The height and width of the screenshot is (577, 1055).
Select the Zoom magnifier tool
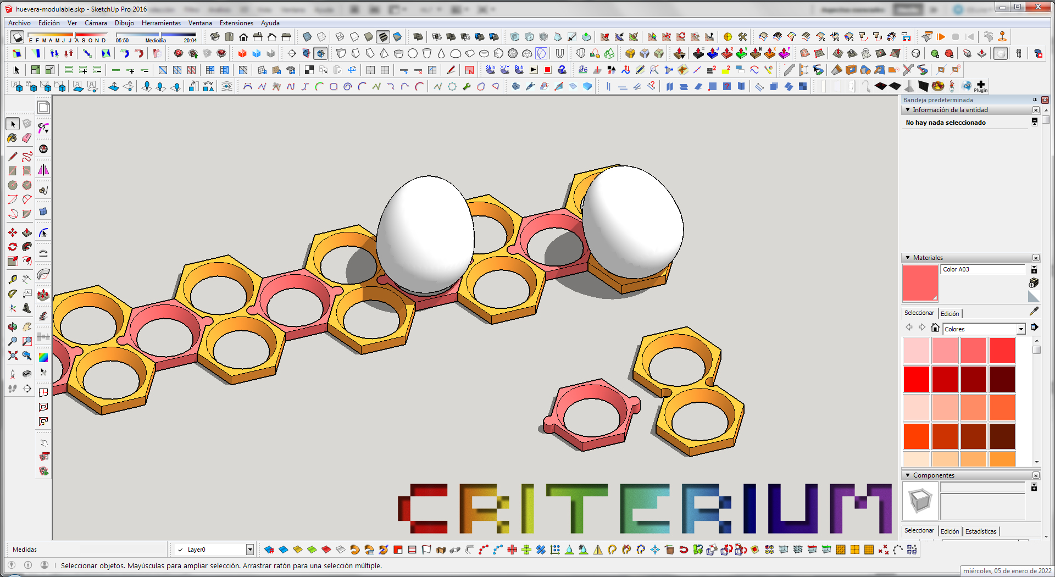pyautogui.click(x=13, y=341)
